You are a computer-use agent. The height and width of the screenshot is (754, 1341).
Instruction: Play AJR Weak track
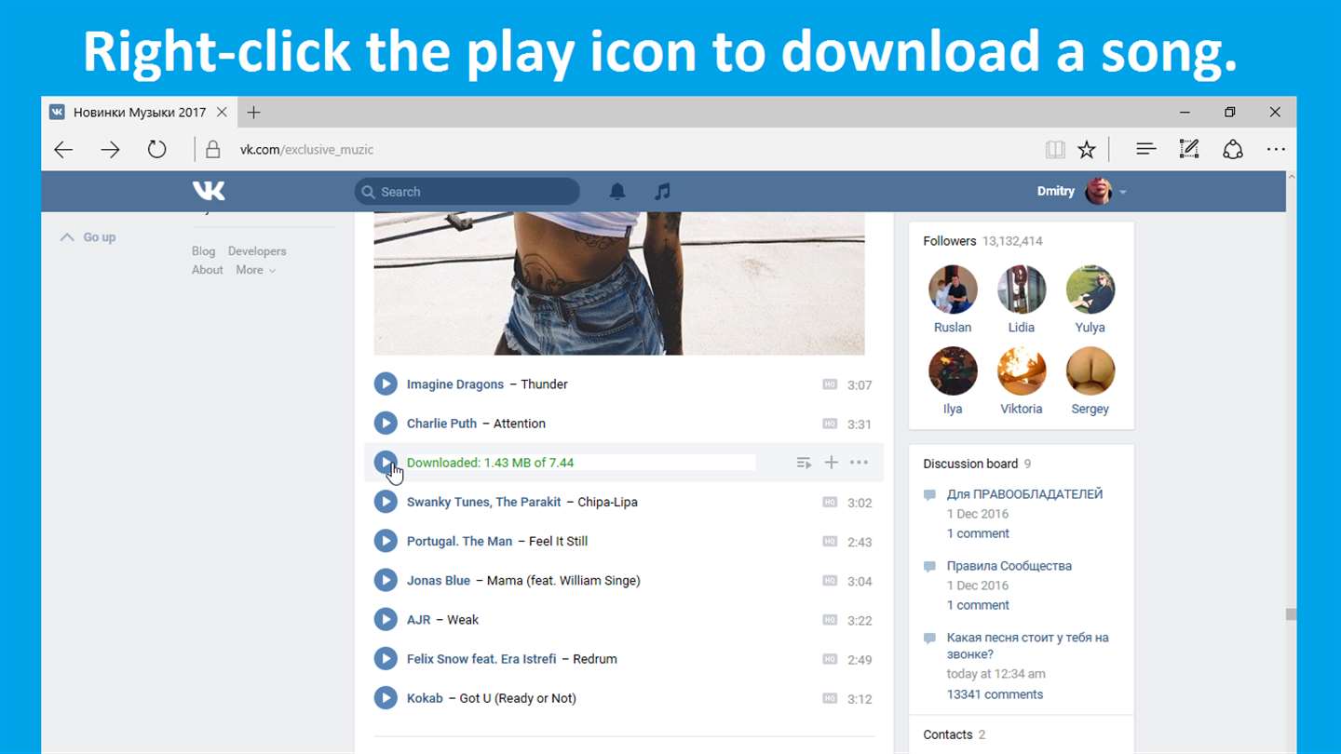[x=386, y=619]
